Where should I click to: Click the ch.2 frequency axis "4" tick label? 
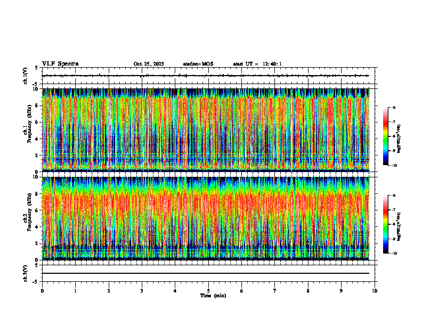[38, 227]
